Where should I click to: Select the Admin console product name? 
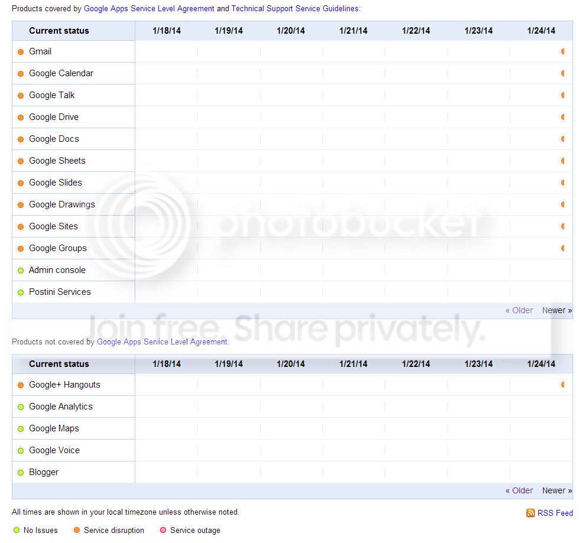(x=57, y=270)
